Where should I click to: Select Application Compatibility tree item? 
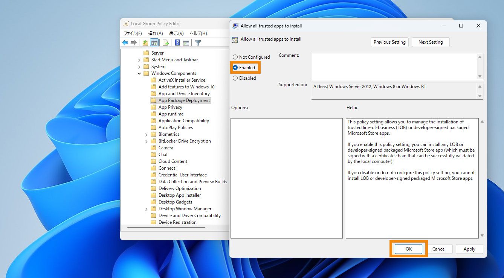pos(184,121)
